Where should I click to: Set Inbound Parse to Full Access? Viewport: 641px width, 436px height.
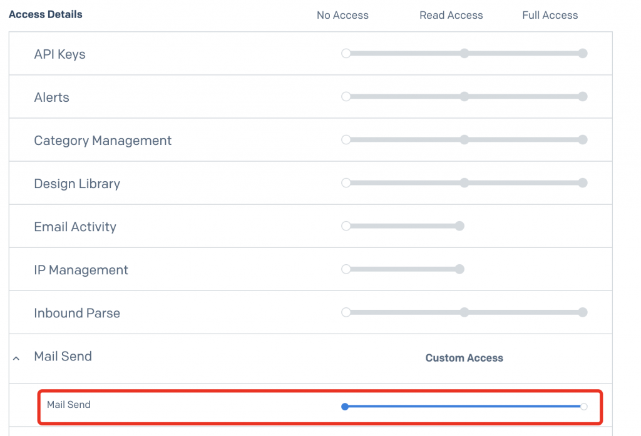583,312
